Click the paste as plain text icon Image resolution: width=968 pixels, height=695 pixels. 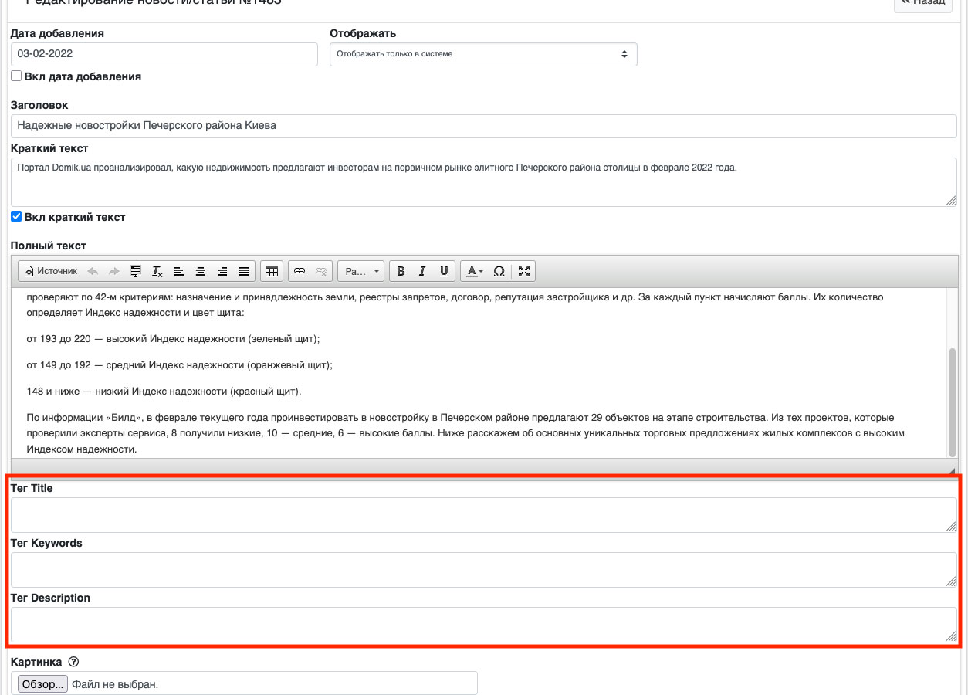pyautogui.click(x=135, y=271)
